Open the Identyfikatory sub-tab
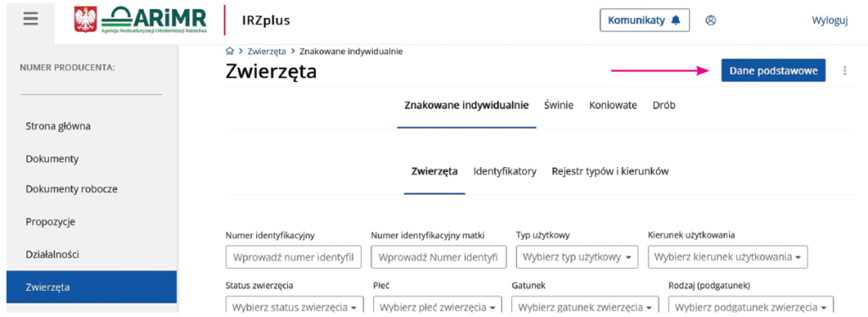This screenshot has width=868, height=317. click(505, 171)
